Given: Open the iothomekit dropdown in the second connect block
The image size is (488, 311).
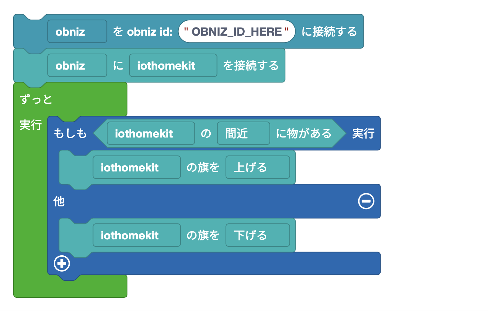Looking at the screenshot, I should click(x=173, y=65).
